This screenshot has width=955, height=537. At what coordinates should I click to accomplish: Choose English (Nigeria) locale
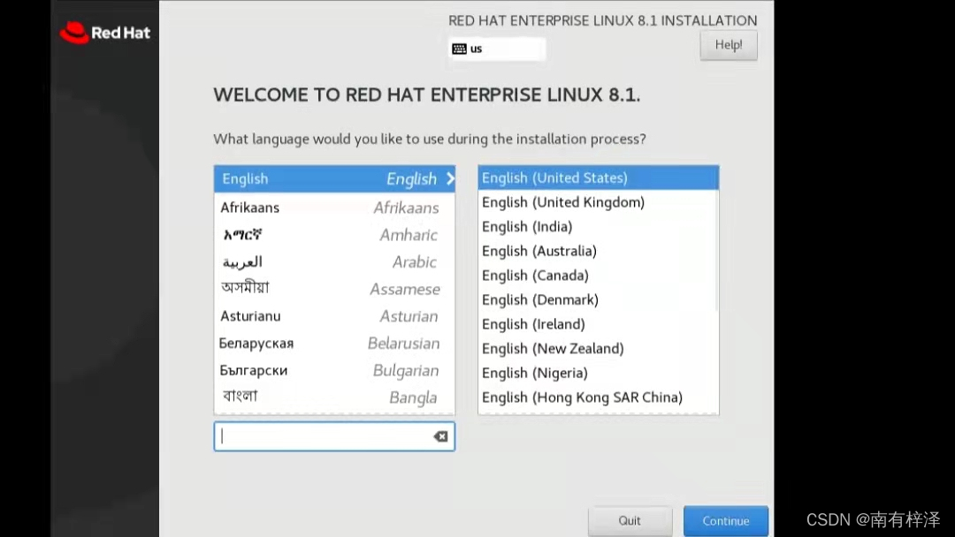tap(598, 372)
